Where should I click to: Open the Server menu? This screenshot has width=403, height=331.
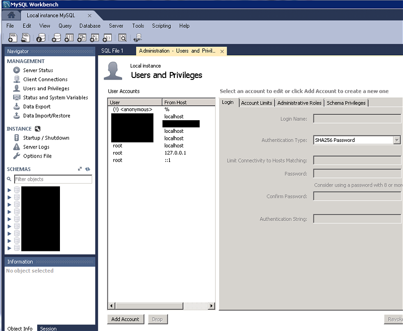pyautogui.click(x=116, y=26)
